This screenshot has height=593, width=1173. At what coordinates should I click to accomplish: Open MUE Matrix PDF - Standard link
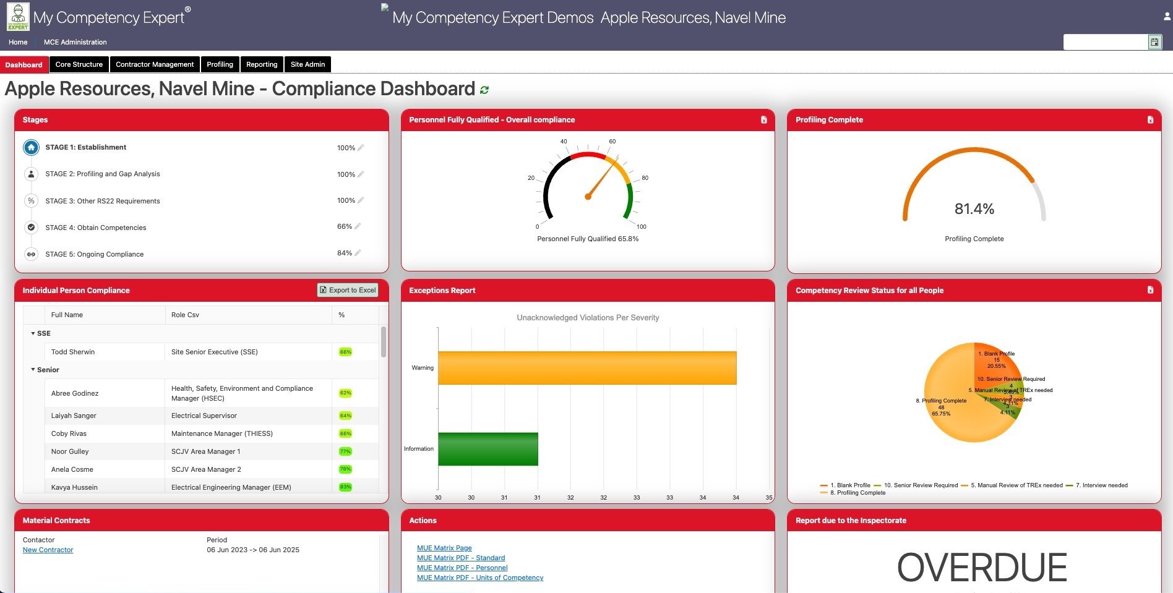pyautogui.click(x=461, y=558)
